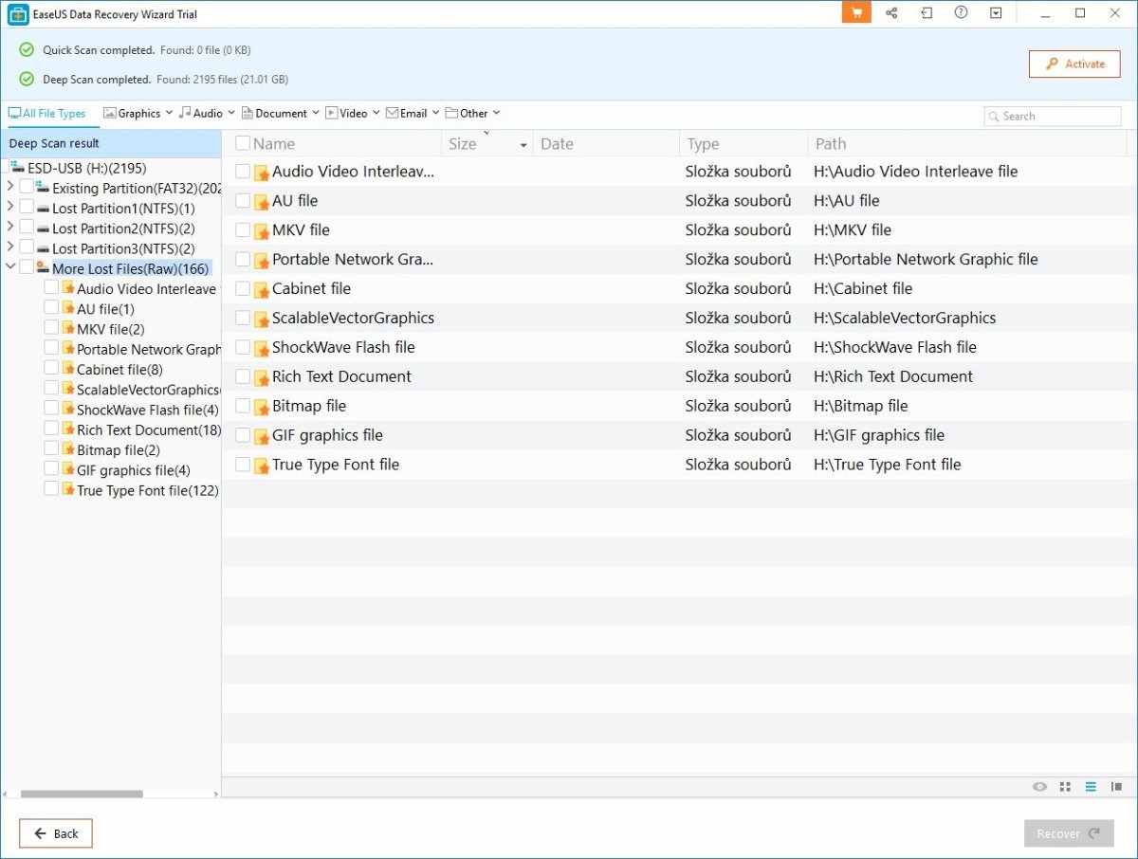Switch to list view icon
The width and height of the screenshot is (1138, 859).
click(1091, 787)
